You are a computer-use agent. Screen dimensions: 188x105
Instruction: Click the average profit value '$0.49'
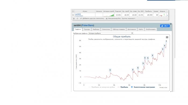point(126,15)
